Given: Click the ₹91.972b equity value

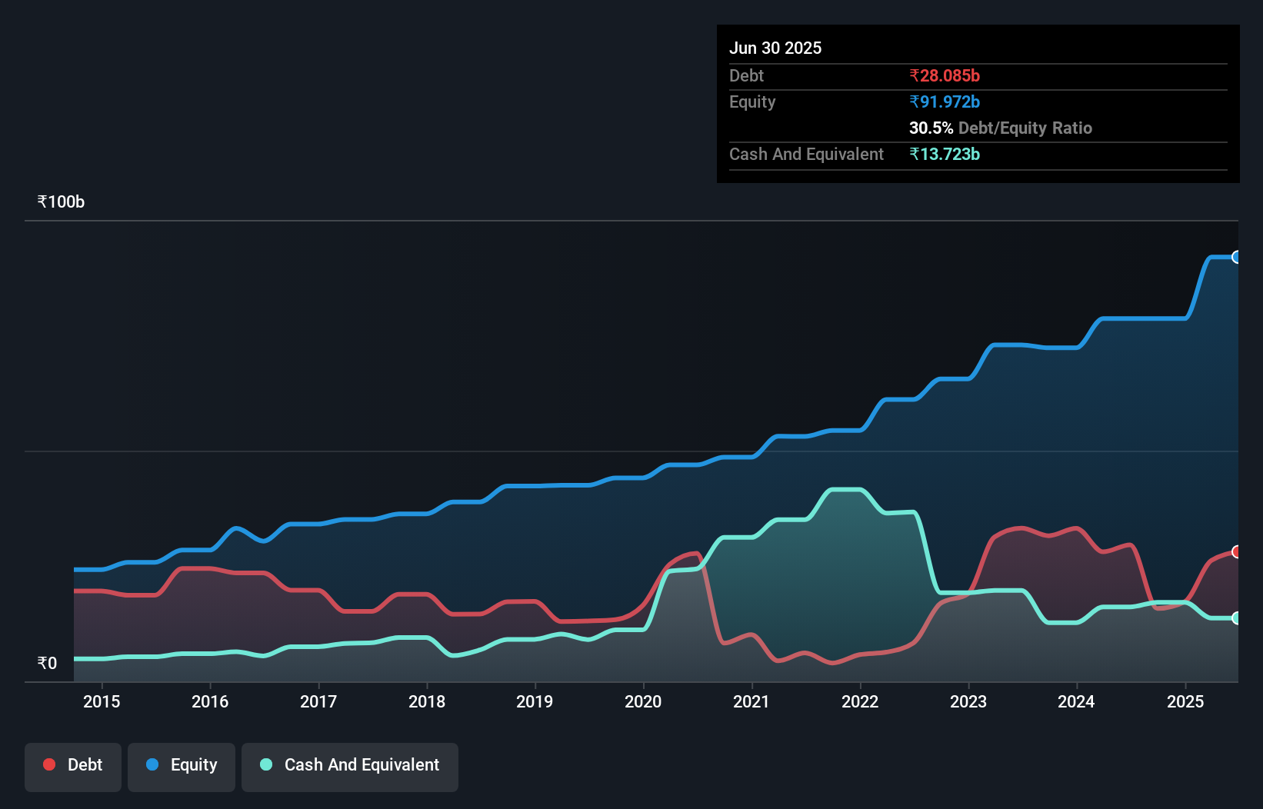Looking at the screenshot, I should click(945, 102).
